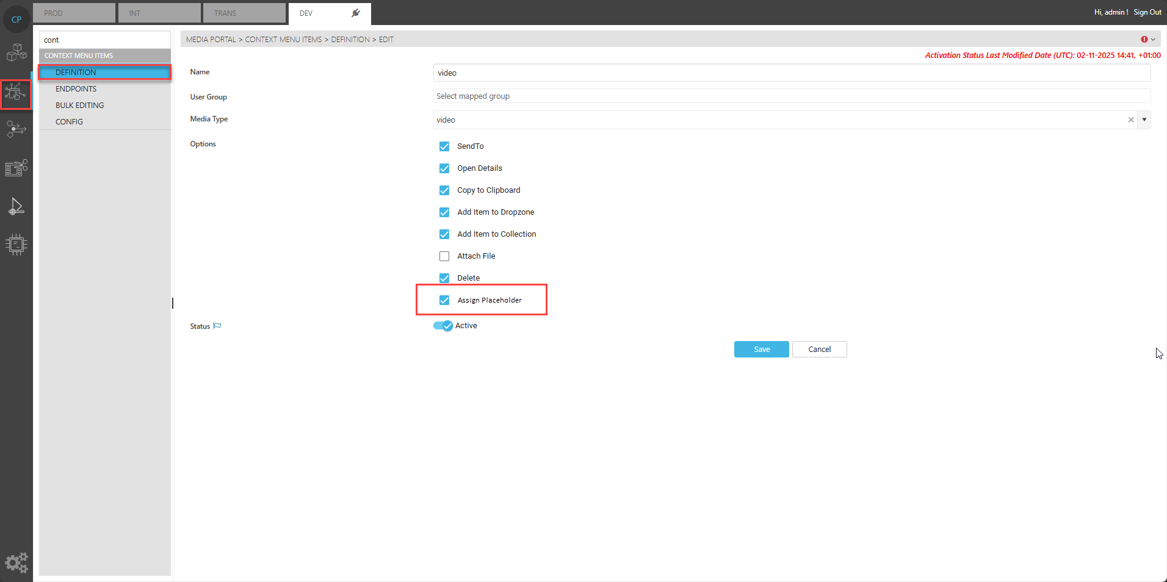Open the User Group mapped group selector
The image size is (1167, 582).
point(791,96)
